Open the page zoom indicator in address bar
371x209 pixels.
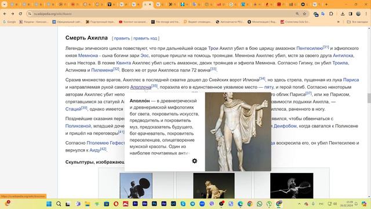click(x=297, y=14)
